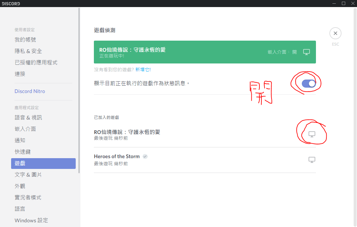Close settings with the ESC circle button
Screen dimensions: 357x227
coord(335,33)
